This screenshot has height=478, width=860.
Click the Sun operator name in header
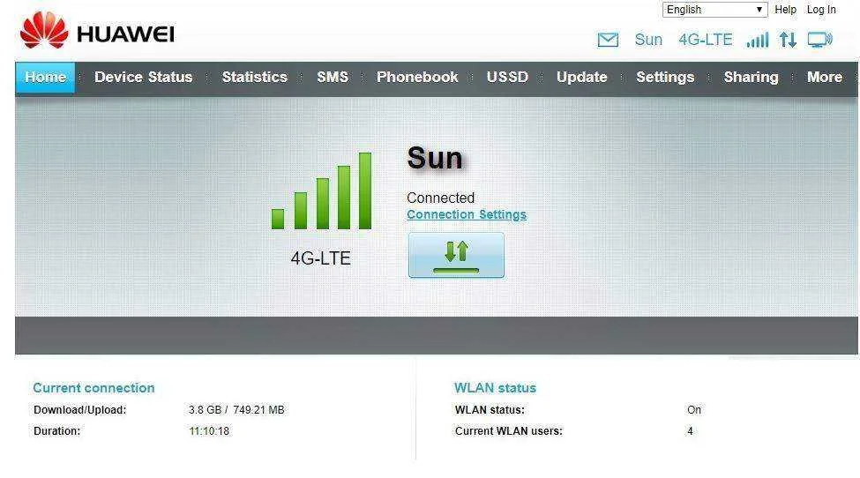click(x=648, y=40)
